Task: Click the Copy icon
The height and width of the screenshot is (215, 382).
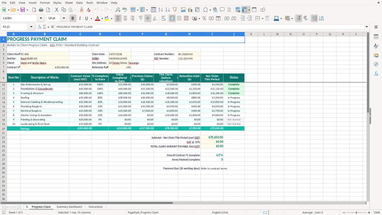Action: [x=64, y=10]
